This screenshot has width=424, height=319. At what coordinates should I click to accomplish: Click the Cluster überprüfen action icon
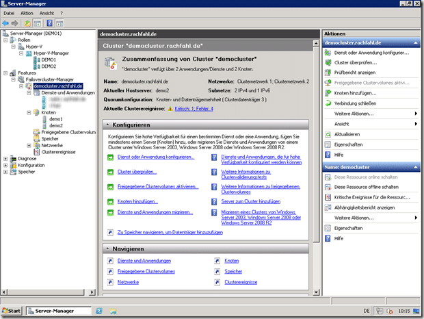coord(328,62)
